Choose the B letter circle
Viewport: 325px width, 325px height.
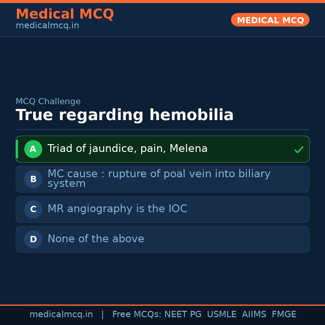[33, 179]
